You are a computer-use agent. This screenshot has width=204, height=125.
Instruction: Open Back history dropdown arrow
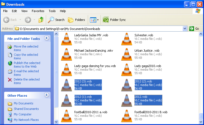point(20,20)
